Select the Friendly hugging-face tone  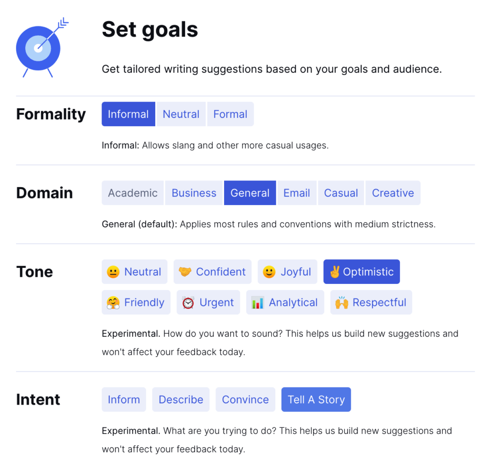click(x=136, y=302)
